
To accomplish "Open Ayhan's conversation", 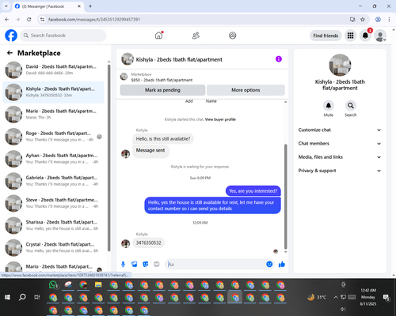I will coord(54,159).
